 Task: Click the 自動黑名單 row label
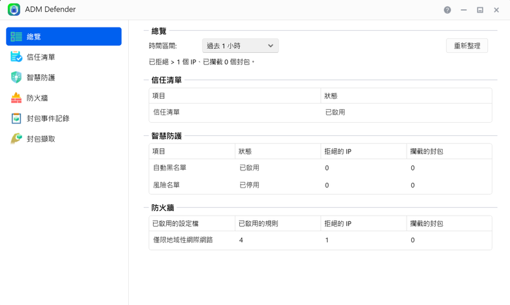pos(169,168)
